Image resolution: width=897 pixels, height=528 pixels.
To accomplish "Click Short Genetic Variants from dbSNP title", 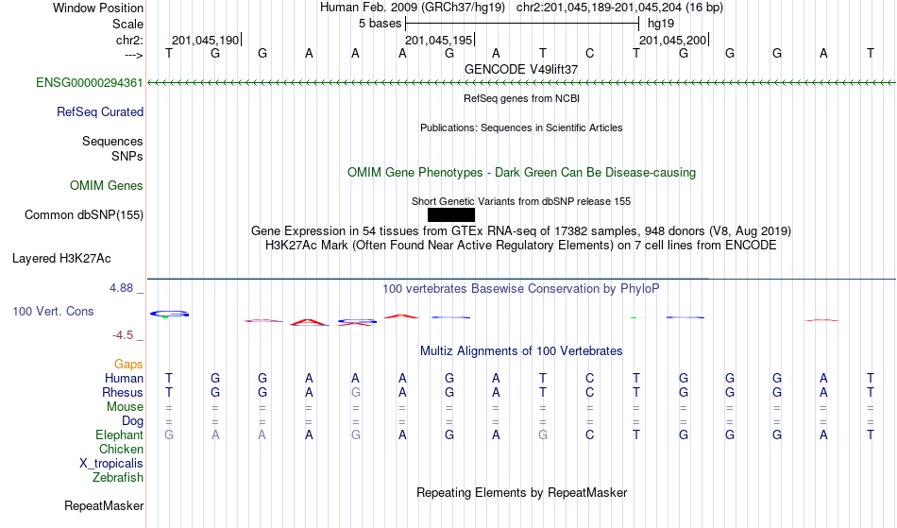I will coord(521,201).
